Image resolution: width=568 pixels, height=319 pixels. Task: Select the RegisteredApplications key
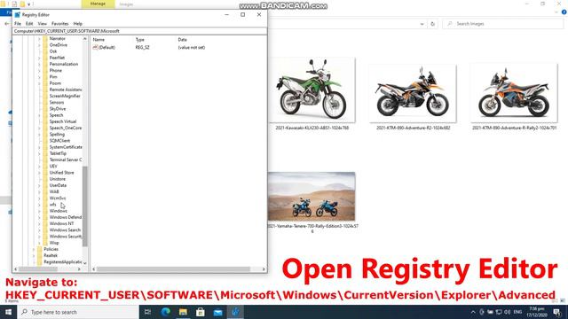click(63, 262)
